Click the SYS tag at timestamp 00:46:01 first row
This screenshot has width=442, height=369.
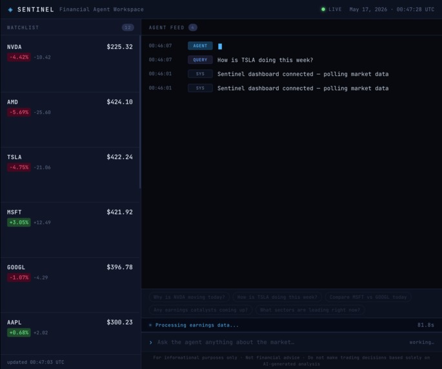tap(200, 74)
